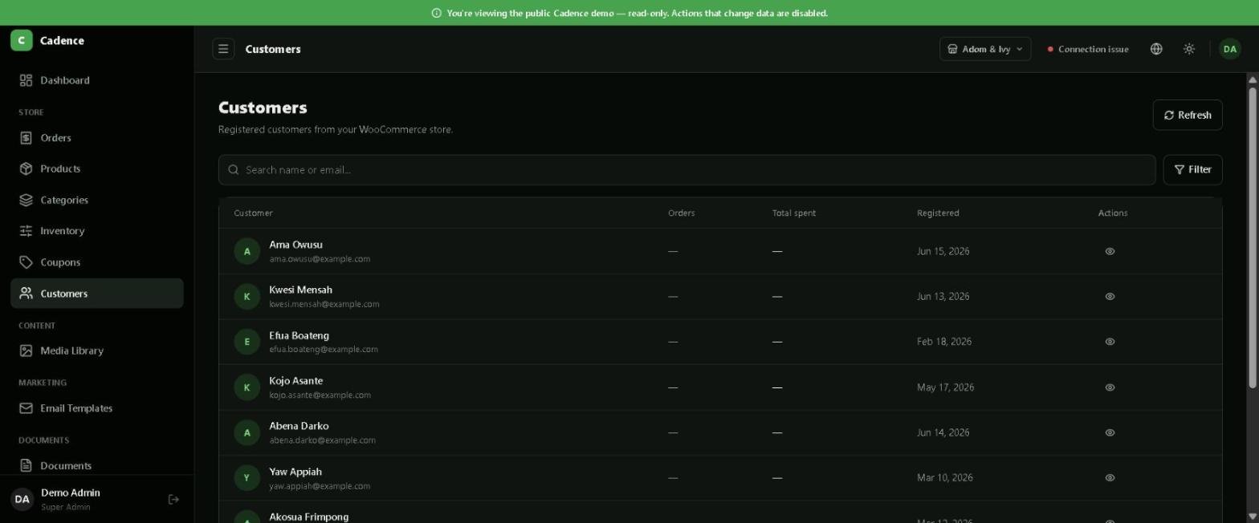The width and height of the screenshot is (1259, 523).
Task: Click the Registered column header
Action: tap(938, 213)
